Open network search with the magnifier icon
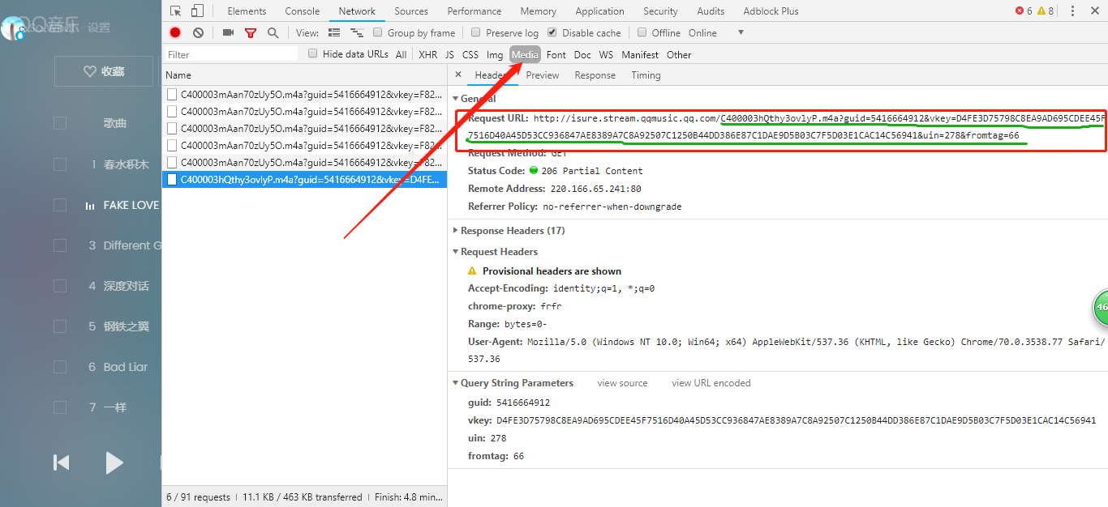 (x=273, y=32)
